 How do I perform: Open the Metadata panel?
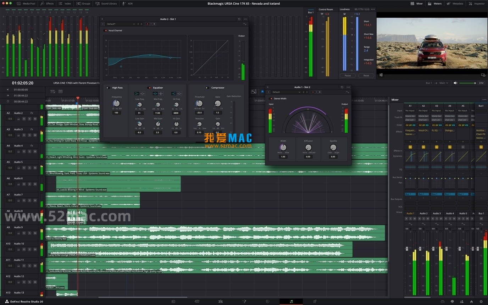pyautogui.click(x=455, y=4)
